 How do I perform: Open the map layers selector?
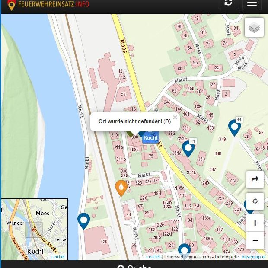254,28
